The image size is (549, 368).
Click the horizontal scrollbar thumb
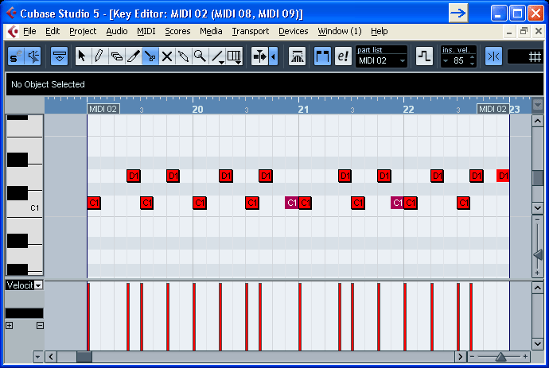[x=84, y=357]
